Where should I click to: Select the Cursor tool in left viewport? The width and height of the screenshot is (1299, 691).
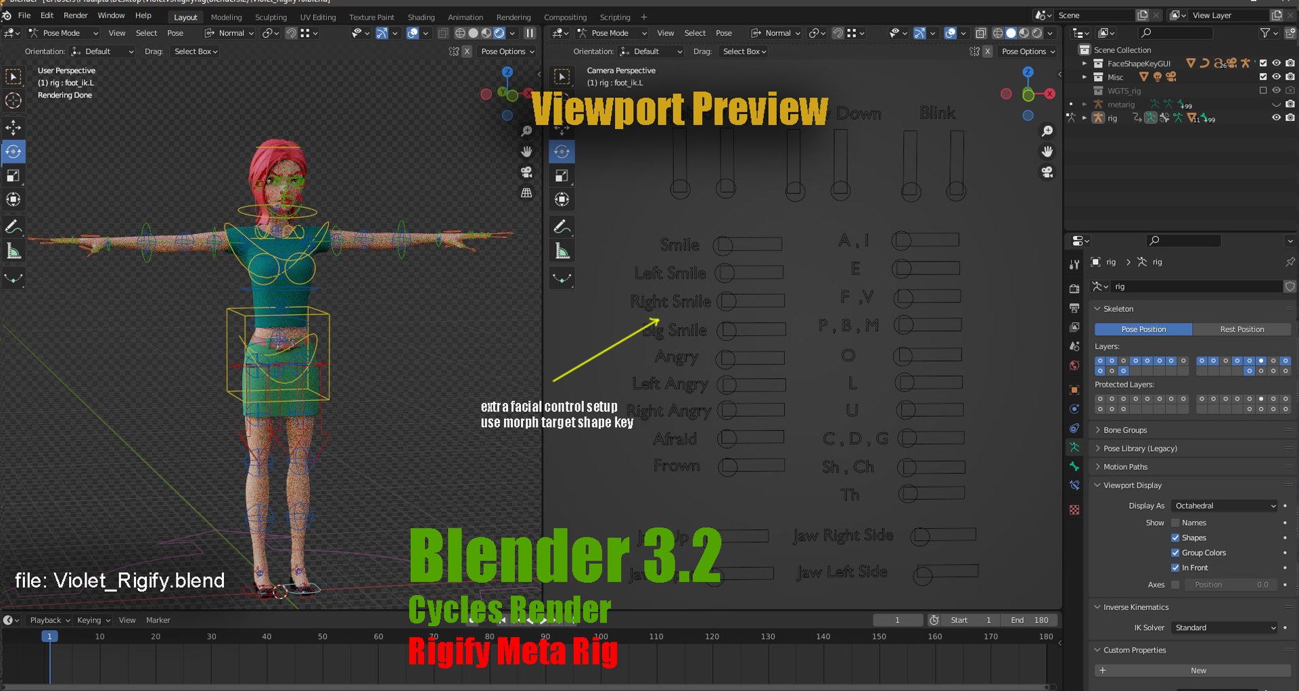point(14,101)
